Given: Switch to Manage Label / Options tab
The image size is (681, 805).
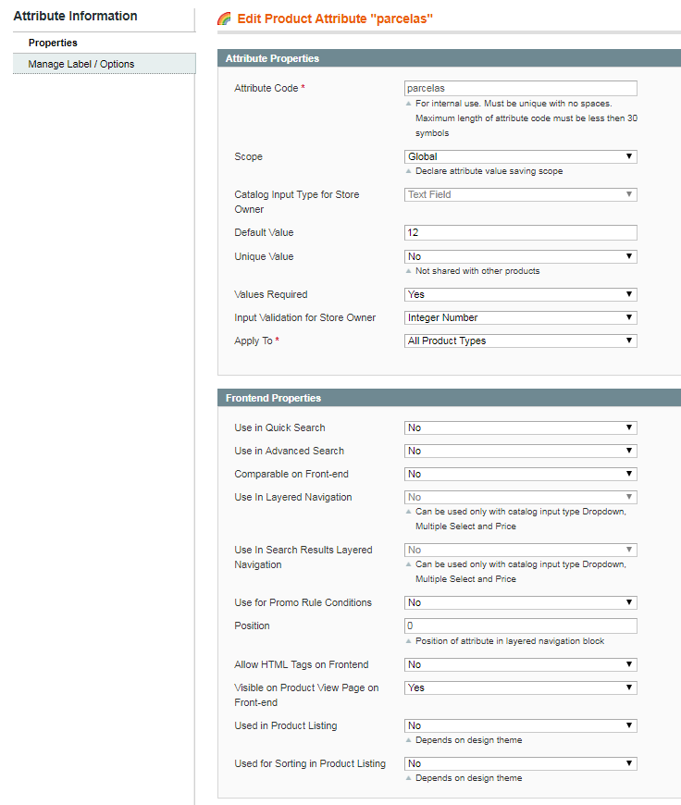Looking at the screenshot, I should pos(81,64).
